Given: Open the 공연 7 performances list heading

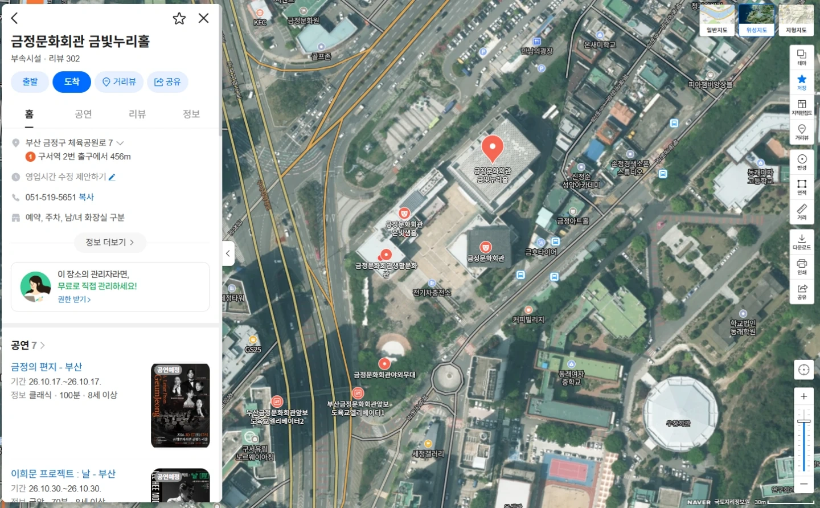Looking at the screenshot, I should point(28,345).
